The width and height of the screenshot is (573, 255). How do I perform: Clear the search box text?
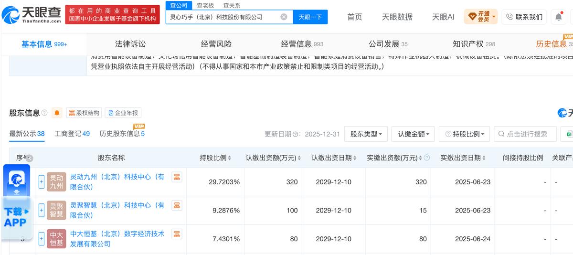click(284, 17)
